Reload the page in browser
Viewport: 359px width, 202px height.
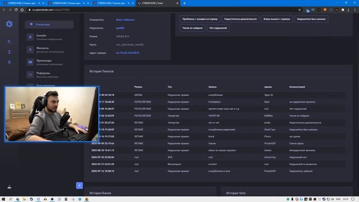16,10
